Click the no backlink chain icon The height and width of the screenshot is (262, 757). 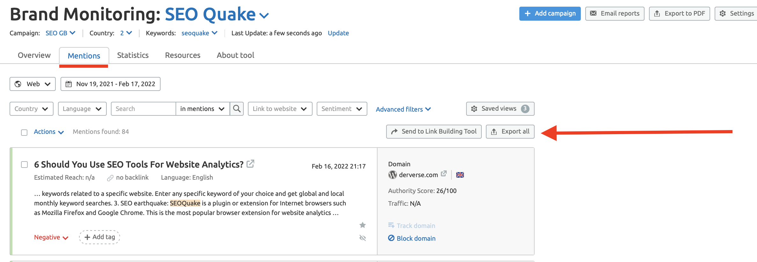coord(110,178)
